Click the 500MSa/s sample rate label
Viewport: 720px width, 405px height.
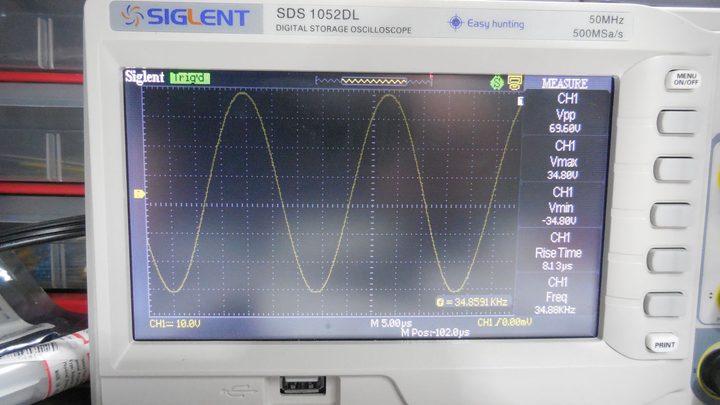[x=598, y=33]
